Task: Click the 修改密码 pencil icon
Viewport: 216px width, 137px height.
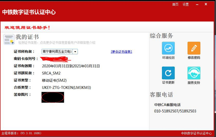Action: click(x=194, y=48)
